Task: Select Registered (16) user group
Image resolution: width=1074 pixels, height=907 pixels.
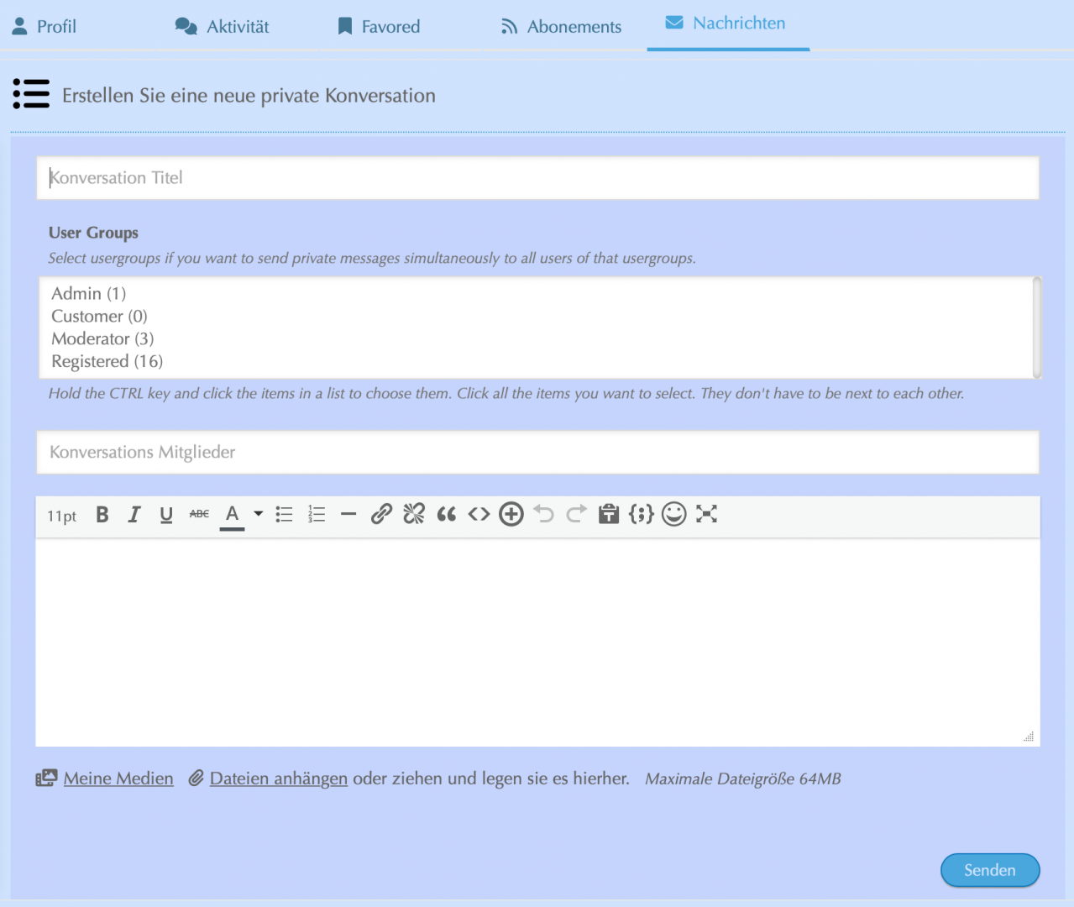Action: (107, 362)
